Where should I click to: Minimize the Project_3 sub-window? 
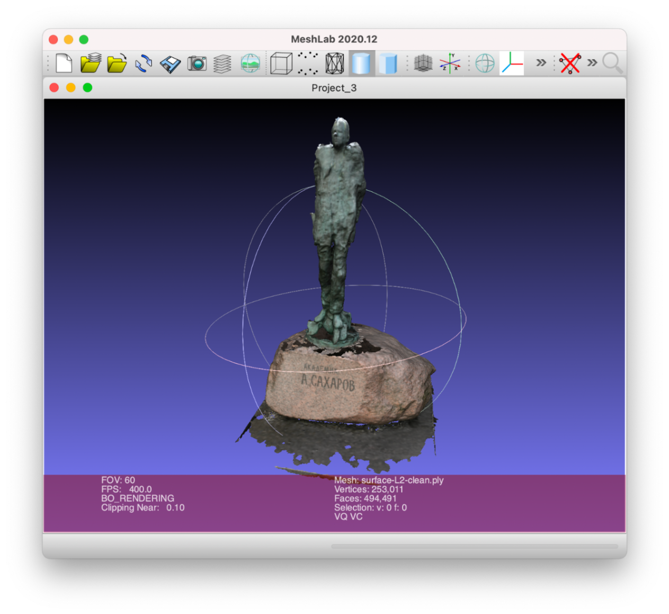[x=71, y=87]
